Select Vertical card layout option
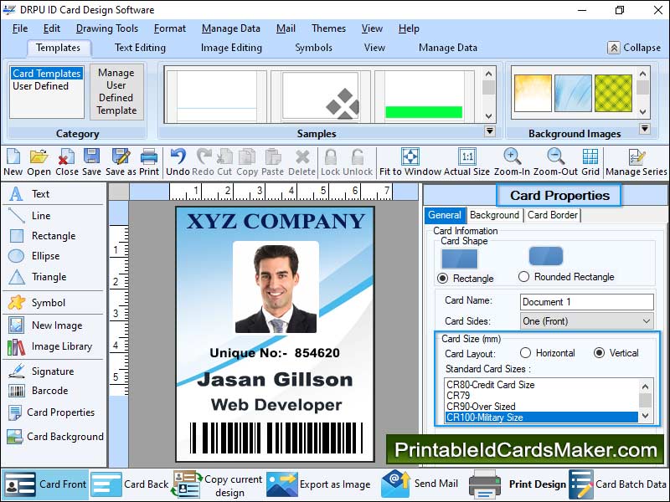670x502 pixels. pos(599,353)
